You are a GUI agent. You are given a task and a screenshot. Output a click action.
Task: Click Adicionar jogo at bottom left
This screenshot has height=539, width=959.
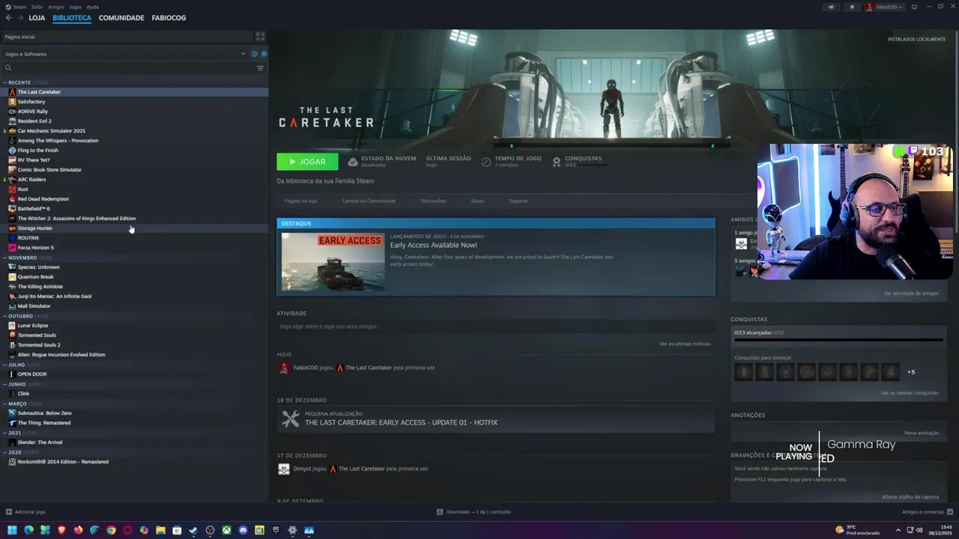25,512
